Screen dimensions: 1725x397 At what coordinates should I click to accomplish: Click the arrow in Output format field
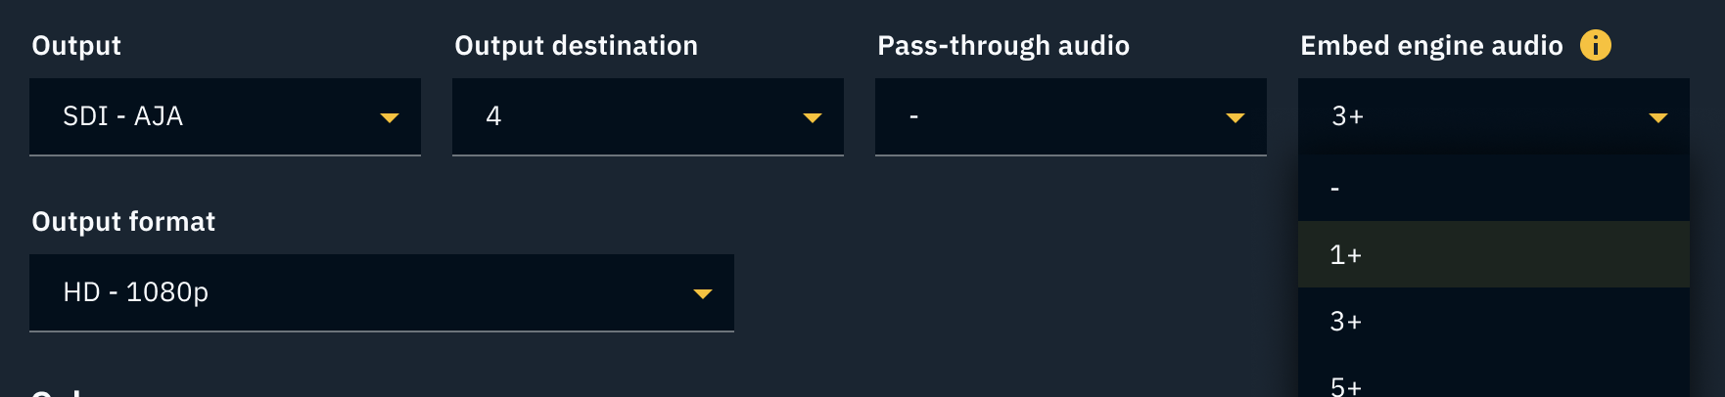(x=703, y=293)
